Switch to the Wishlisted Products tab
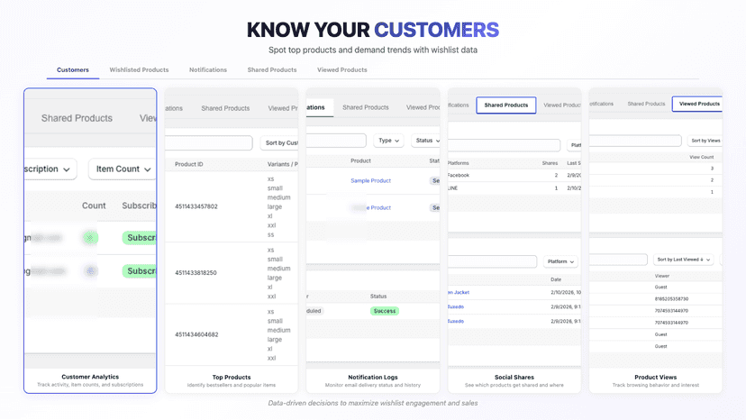 [139, 70]
